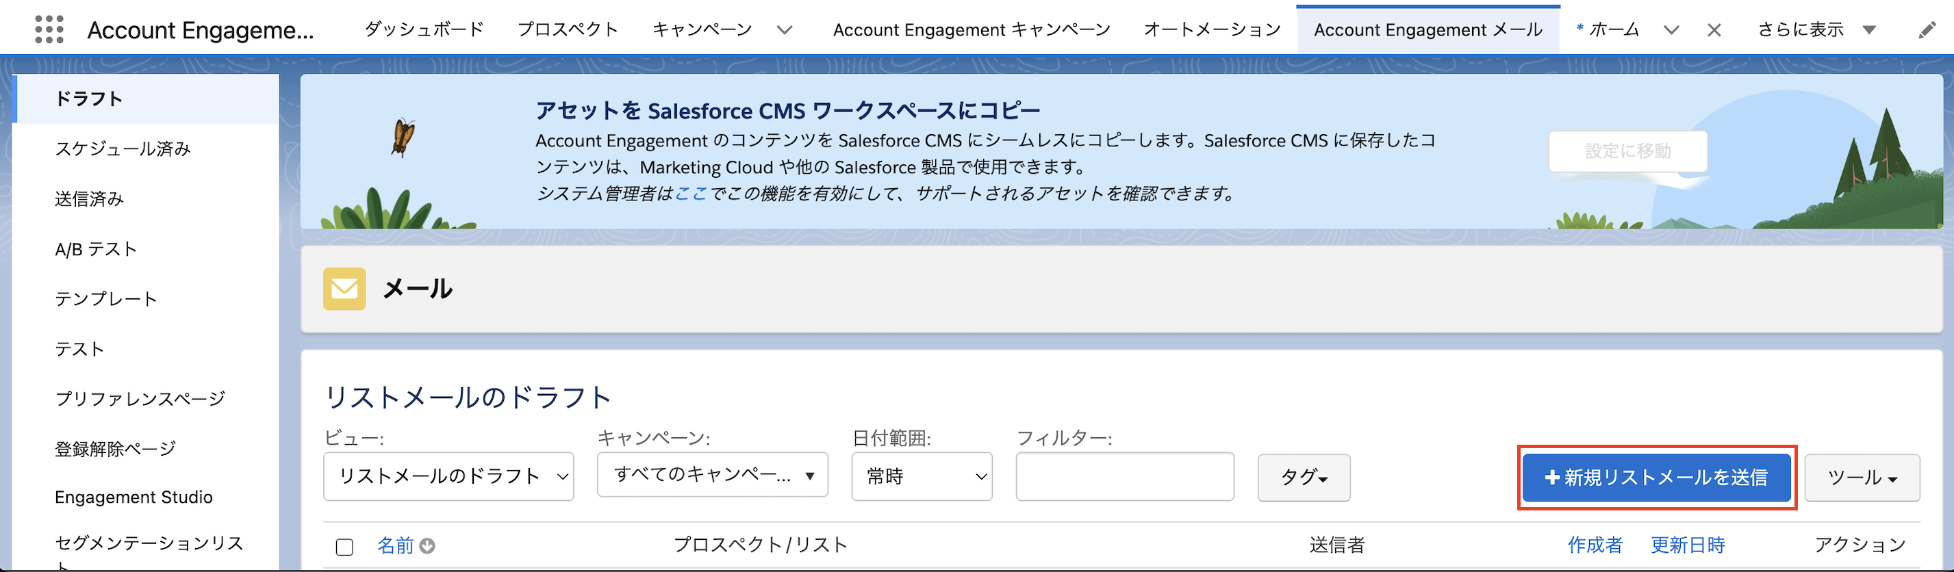Open the ビュー dropdown リストメールのドラフト

[x=448, y=476]
